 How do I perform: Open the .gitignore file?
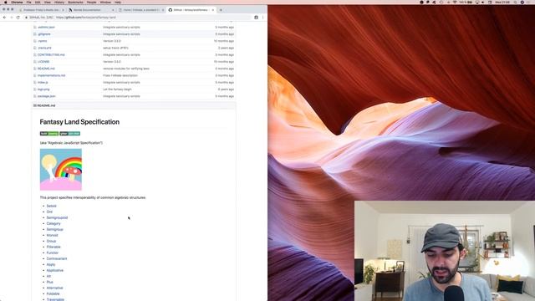click(44, 34)
